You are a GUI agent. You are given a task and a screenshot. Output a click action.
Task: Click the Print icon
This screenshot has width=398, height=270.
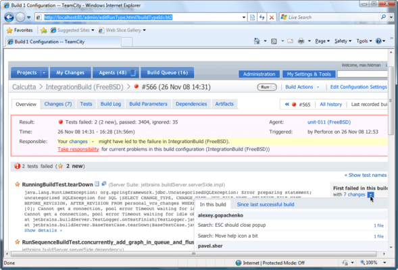click(x=301, y=41)
